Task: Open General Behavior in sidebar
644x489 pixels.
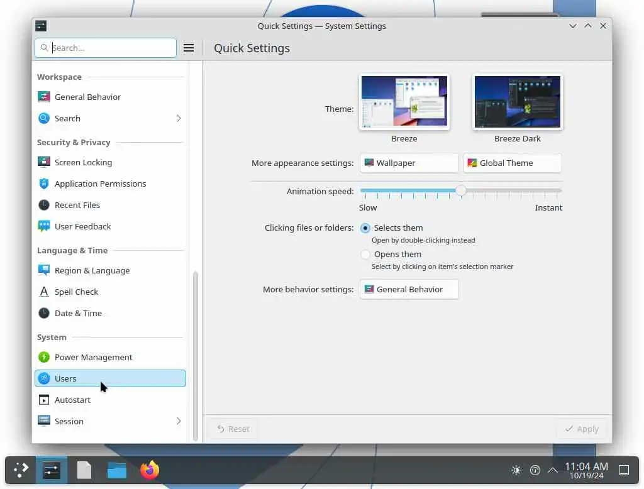Action: point(111,97)
